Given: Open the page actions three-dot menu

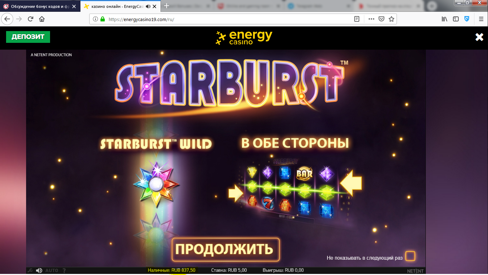Looking at the screenshot, I should pos(371,19).
